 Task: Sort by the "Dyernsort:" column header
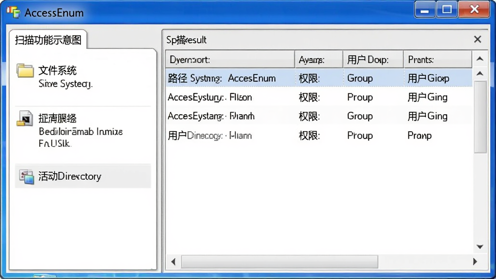click(x=230, y=60)
